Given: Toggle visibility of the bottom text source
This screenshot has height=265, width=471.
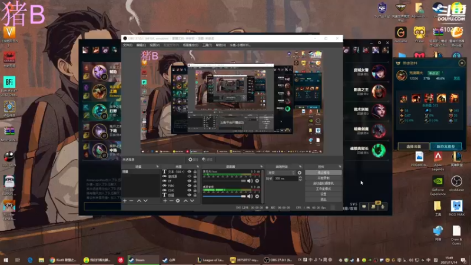Looking at the screenshot, I should [189, 195].
